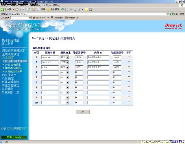The height and width of the screenshot is (144, 185).
Task: Open the port redirection table link
Action: click(16, 61)
